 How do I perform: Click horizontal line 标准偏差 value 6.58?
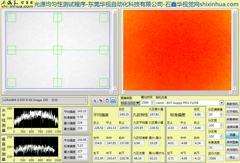(82, 117)
